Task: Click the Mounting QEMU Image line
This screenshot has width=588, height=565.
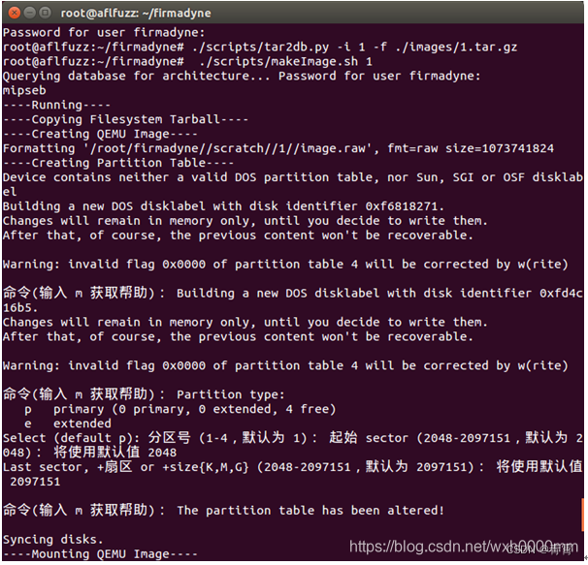Action: point(100,553)
